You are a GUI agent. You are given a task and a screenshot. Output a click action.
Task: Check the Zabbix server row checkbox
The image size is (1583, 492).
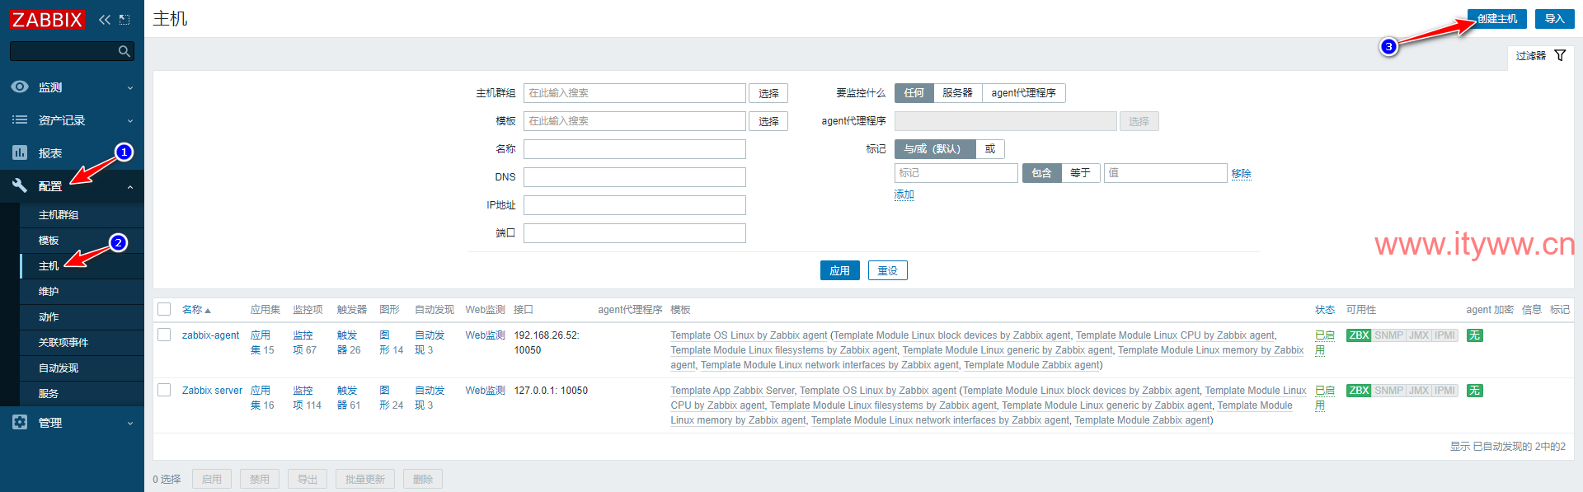point(164,390)
